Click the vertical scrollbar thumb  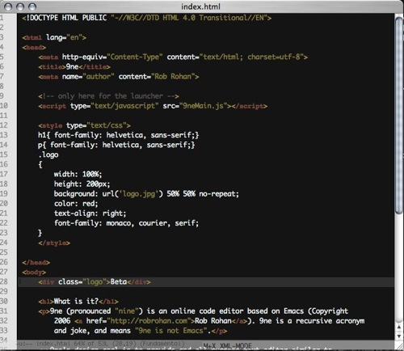[399, 115]
